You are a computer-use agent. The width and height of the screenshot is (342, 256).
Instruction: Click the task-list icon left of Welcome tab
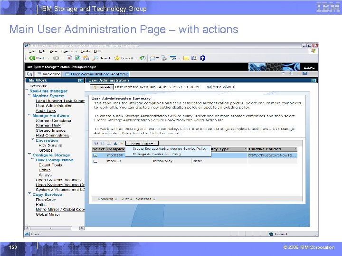coord(29,74)
